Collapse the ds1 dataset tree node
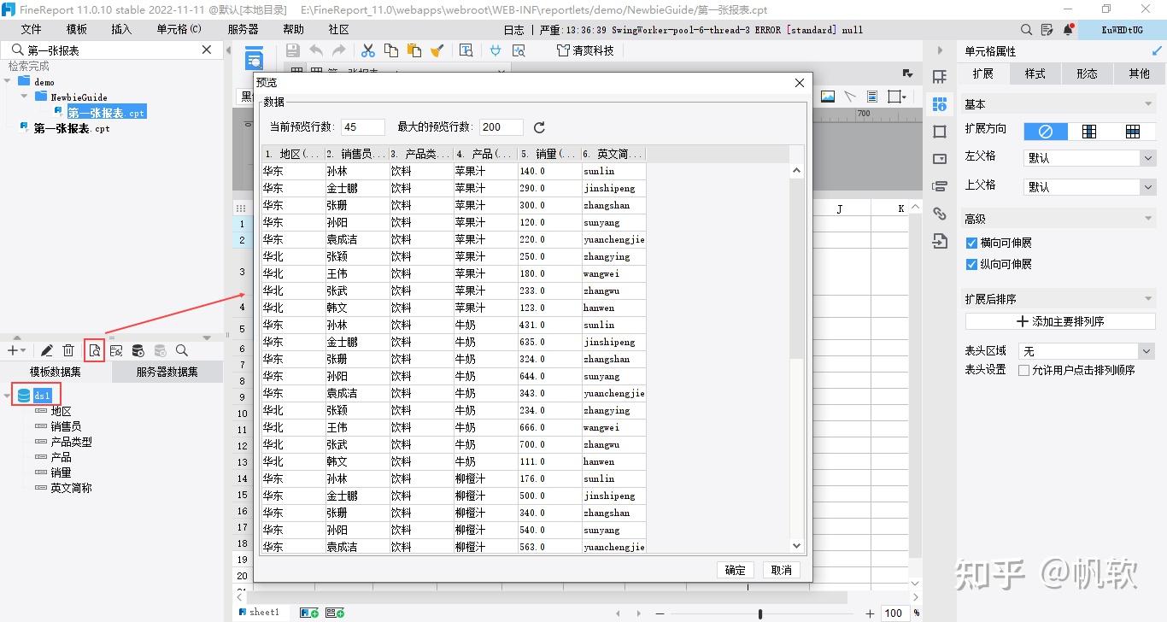1167x622 pixels. pos(8,396)
